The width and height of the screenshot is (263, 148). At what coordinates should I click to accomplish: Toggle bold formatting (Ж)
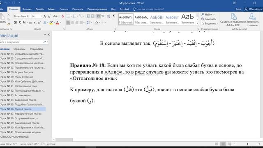16,23
